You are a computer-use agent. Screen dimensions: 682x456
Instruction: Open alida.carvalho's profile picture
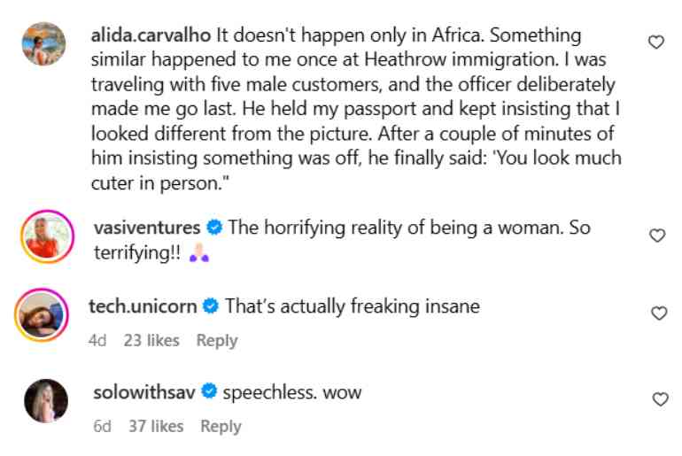(44, 43)
